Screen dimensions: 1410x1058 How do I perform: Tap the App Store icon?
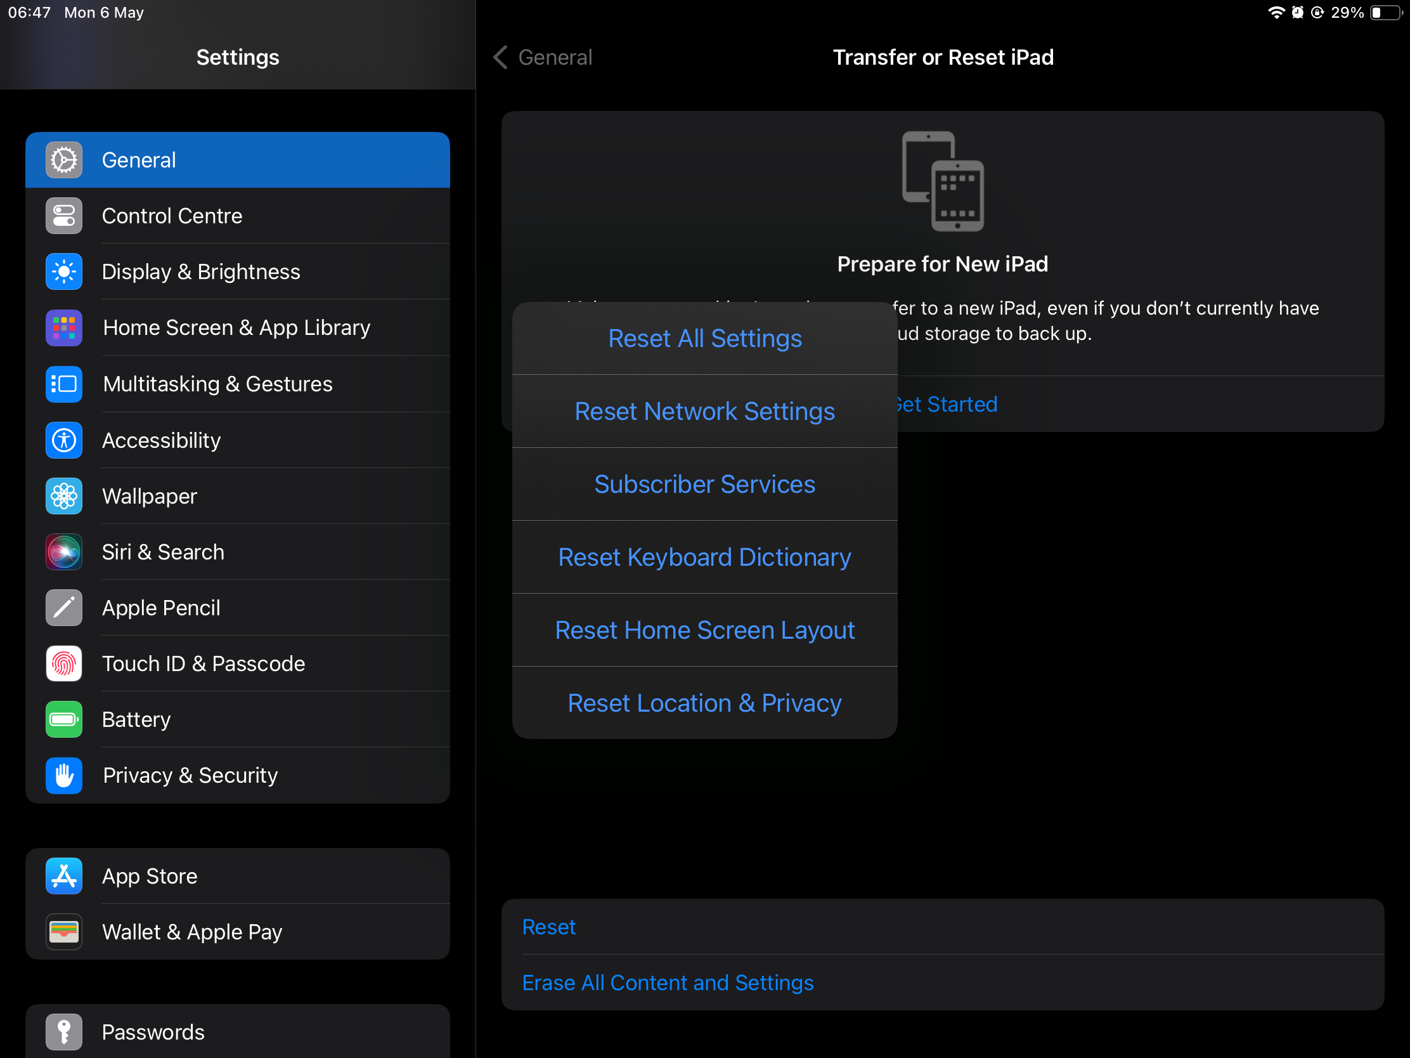pyautogui.click(x=64, y=875)
